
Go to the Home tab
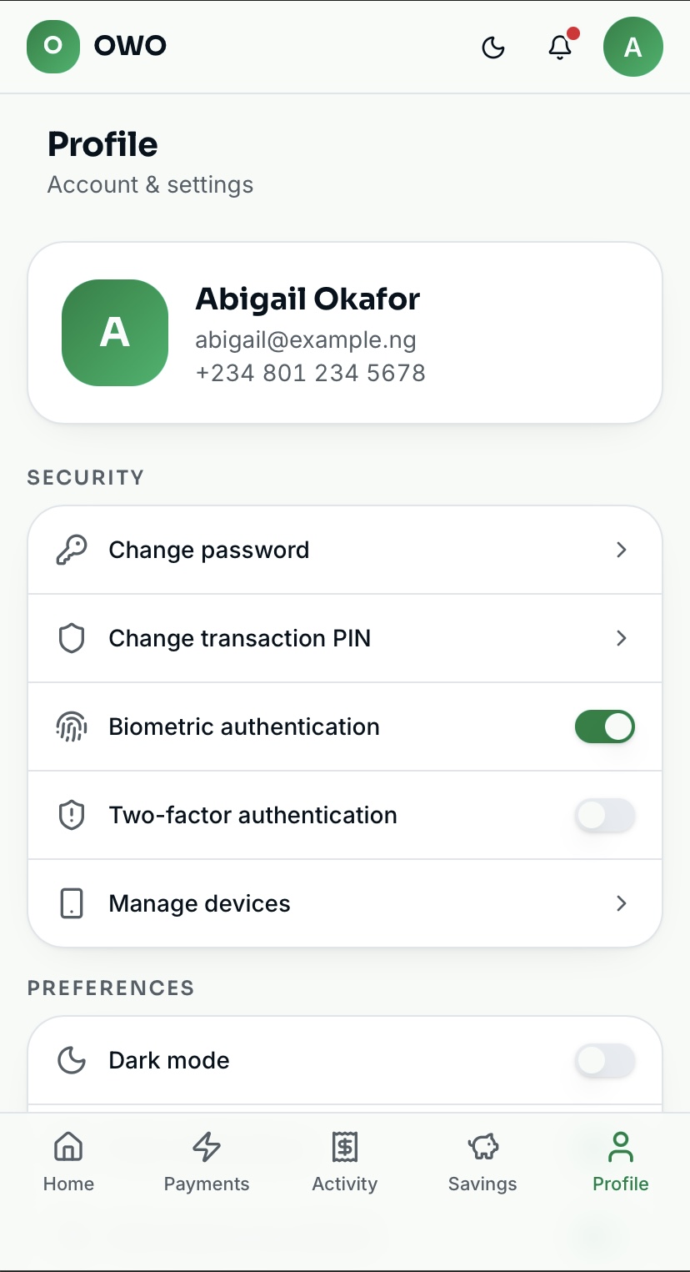click(68, 1163)
